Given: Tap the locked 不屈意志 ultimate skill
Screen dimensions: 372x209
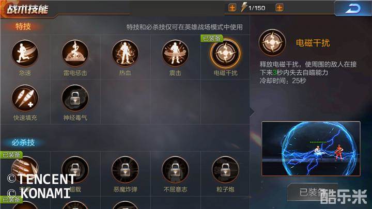Looking at the screenshot, I should pos(175,170).
